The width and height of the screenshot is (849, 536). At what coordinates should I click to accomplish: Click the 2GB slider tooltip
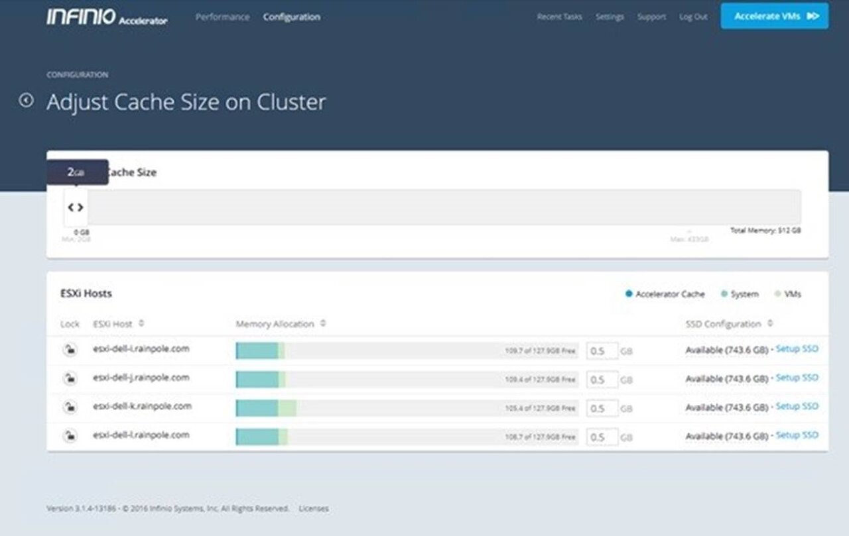77,172
